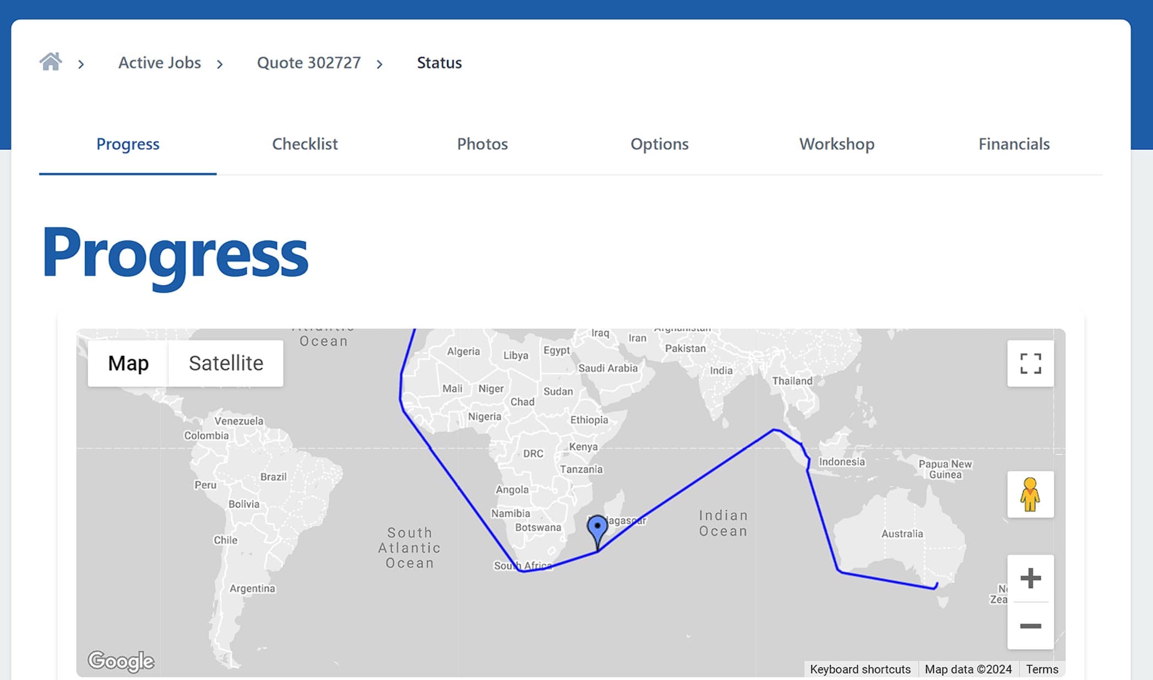This screenshot has height=680, width=1153.
Task: Go to Active Jobs breadcrumb
Action: click(x=160, y=63)
